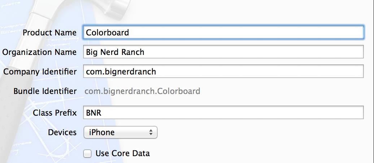Image resolution: width=374 pixels, height=163 pixels.
Task: Click the up-down arrows on Devices selector
Action: [151, 132]
